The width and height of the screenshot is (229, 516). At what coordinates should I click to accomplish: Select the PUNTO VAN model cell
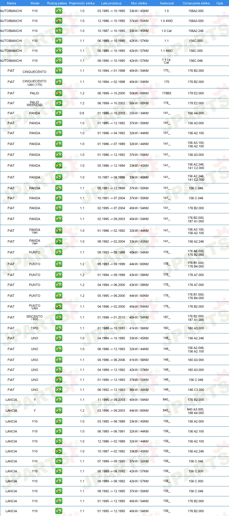pos(35,307)
